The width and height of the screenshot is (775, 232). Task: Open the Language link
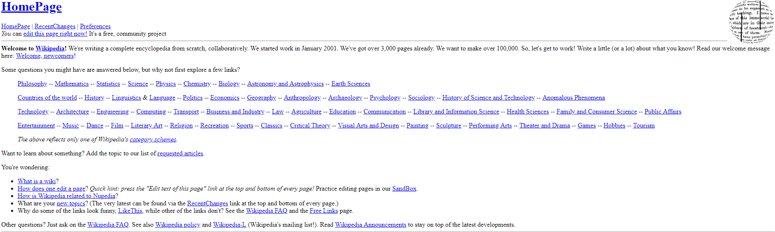click(162, 98)
